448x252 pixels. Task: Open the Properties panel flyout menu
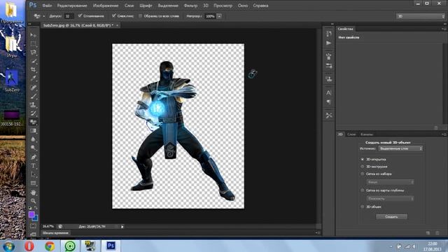[x=443, y=29]
